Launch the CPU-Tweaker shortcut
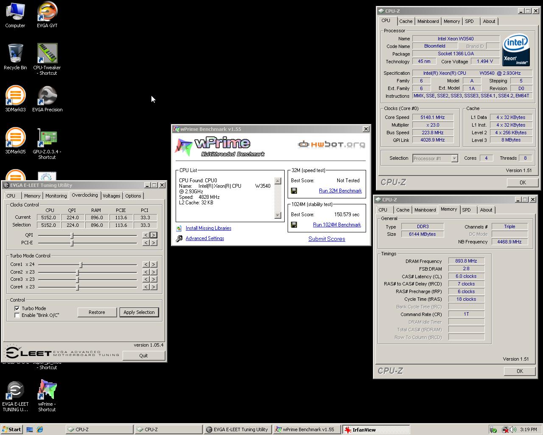Screen dimensions: 543x435 (47, 59)
